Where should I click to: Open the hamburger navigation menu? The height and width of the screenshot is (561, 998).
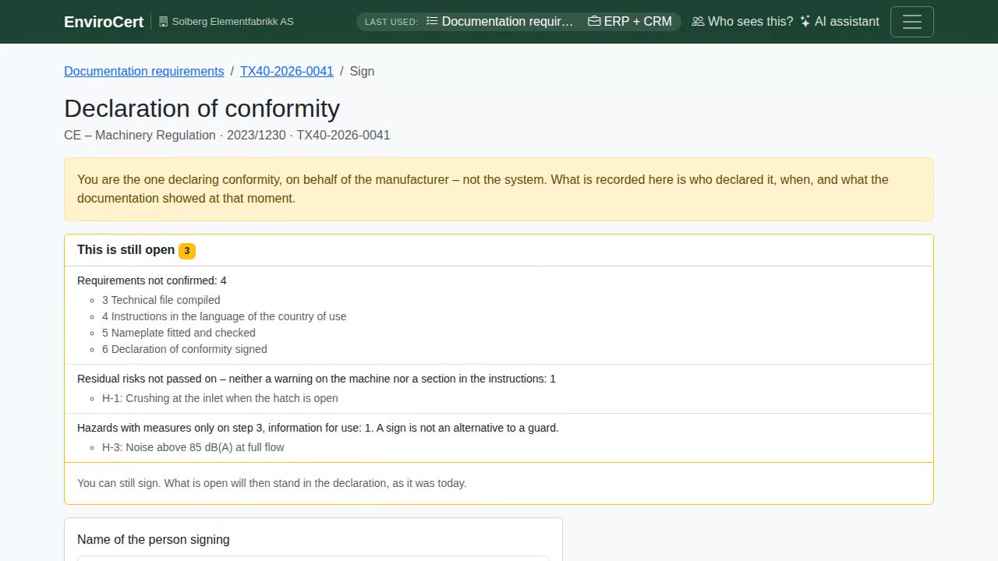(x=911, y=22)
